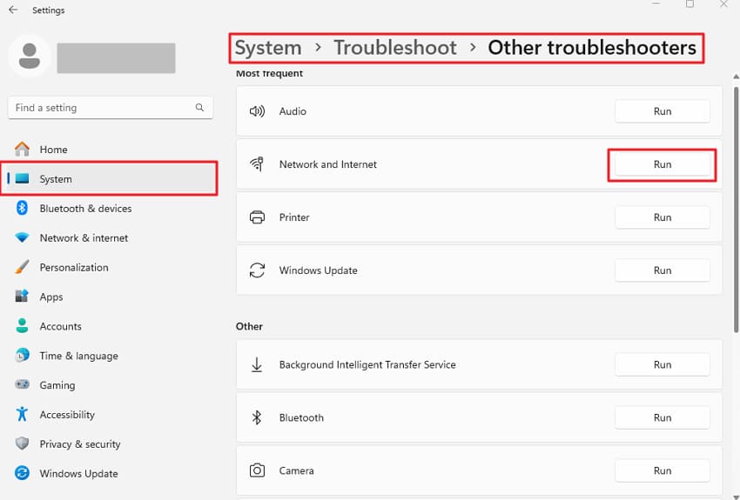Click the 'Camera' label text
The width and height of the screenshot is (740, 500).
(296, 470)
